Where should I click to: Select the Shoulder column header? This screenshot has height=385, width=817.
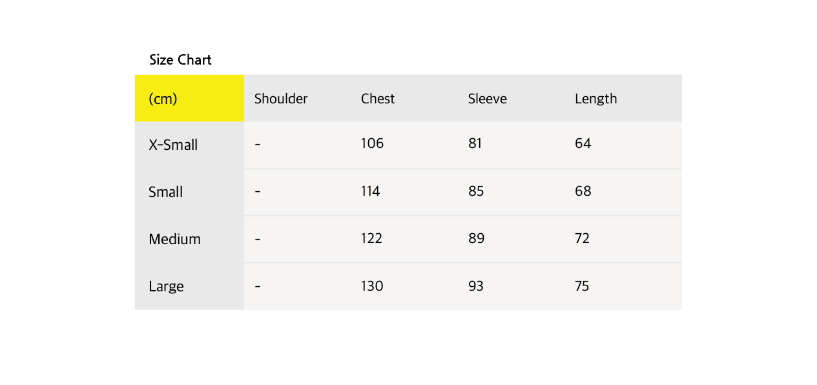click(281, 99)
